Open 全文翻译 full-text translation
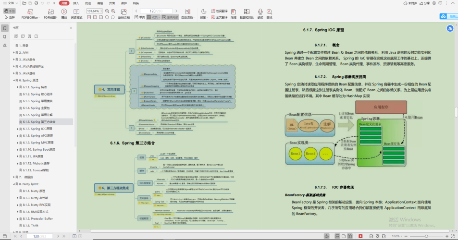The image size is (458, 240). pos(219,17)
